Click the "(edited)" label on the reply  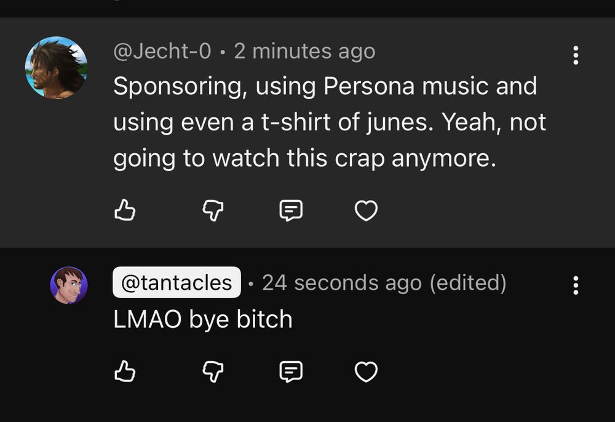pos(468,283)
